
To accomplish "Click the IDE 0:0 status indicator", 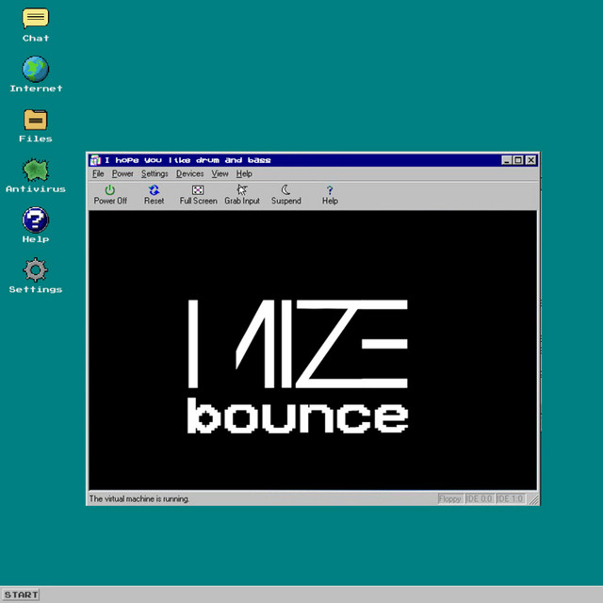I will [x=480, y=498].
